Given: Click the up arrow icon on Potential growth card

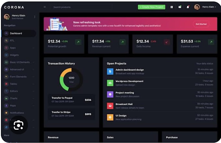Looking at the screenshot, I should coord(78,42).
